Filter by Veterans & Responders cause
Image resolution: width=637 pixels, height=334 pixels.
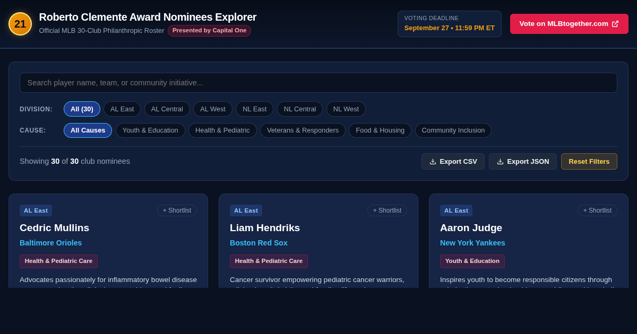pyautogui.click(x=303, y=130)
